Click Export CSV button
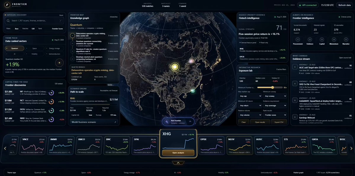This screenshot has height=176, width=355. 279,122
